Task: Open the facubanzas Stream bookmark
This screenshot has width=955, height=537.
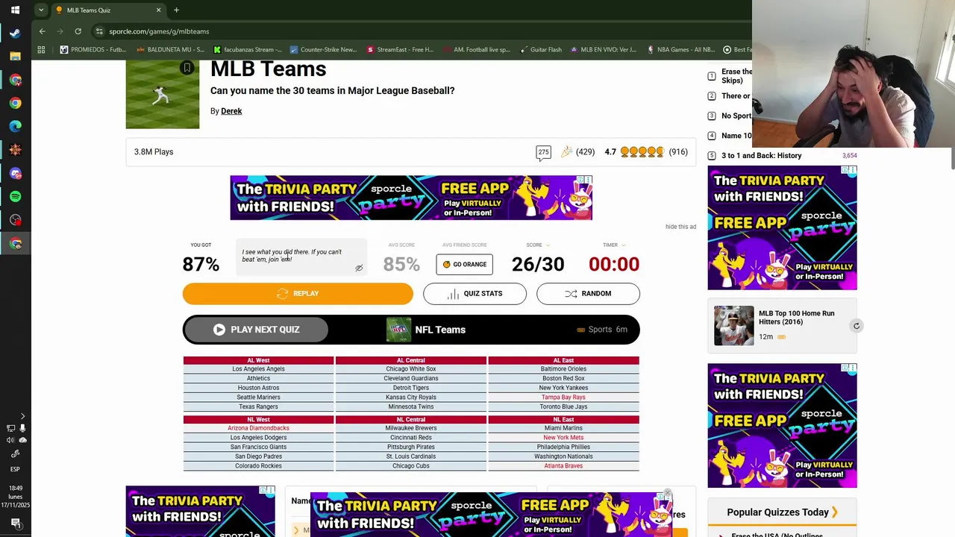Action: pyautogui.click(x=248, y=50)
